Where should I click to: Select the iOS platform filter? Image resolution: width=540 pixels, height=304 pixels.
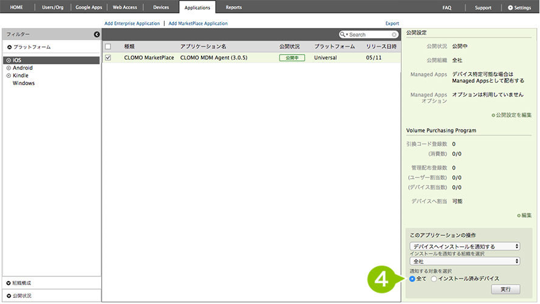coord(17,60)
